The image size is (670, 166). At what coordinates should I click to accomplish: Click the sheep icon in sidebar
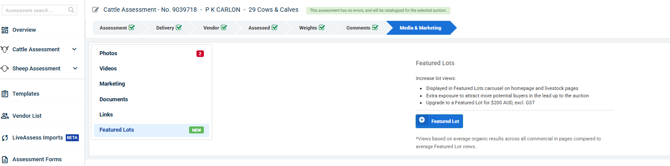pyautogui.click(x=5, y=69)
